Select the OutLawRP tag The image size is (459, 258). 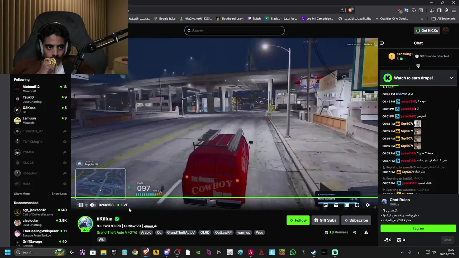(223, 232)
